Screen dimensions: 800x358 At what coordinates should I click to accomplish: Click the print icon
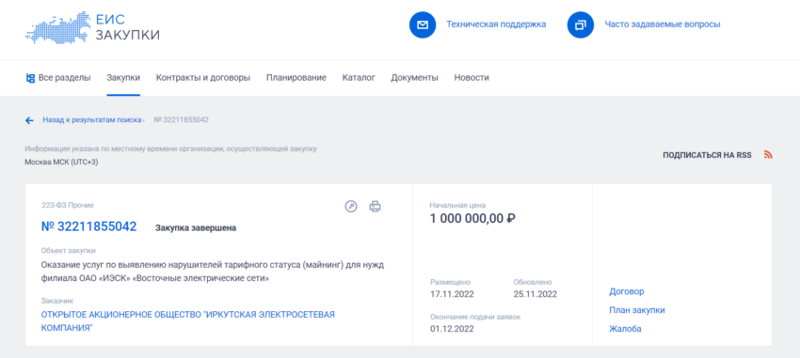tap(376, 206)
